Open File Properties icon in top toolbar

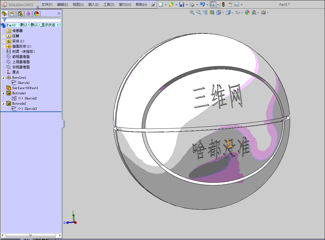[x=230, y=4]
